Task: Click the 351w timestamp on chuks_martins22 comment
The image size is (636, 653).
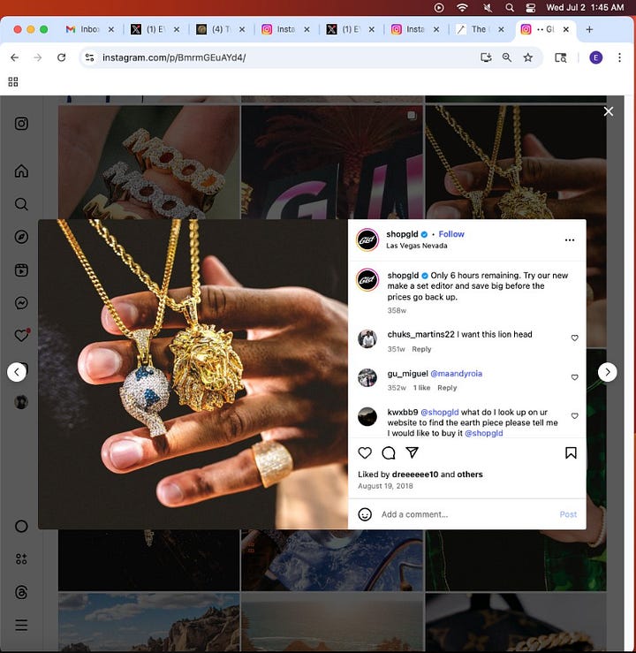Action: click(x=396, y=349)
